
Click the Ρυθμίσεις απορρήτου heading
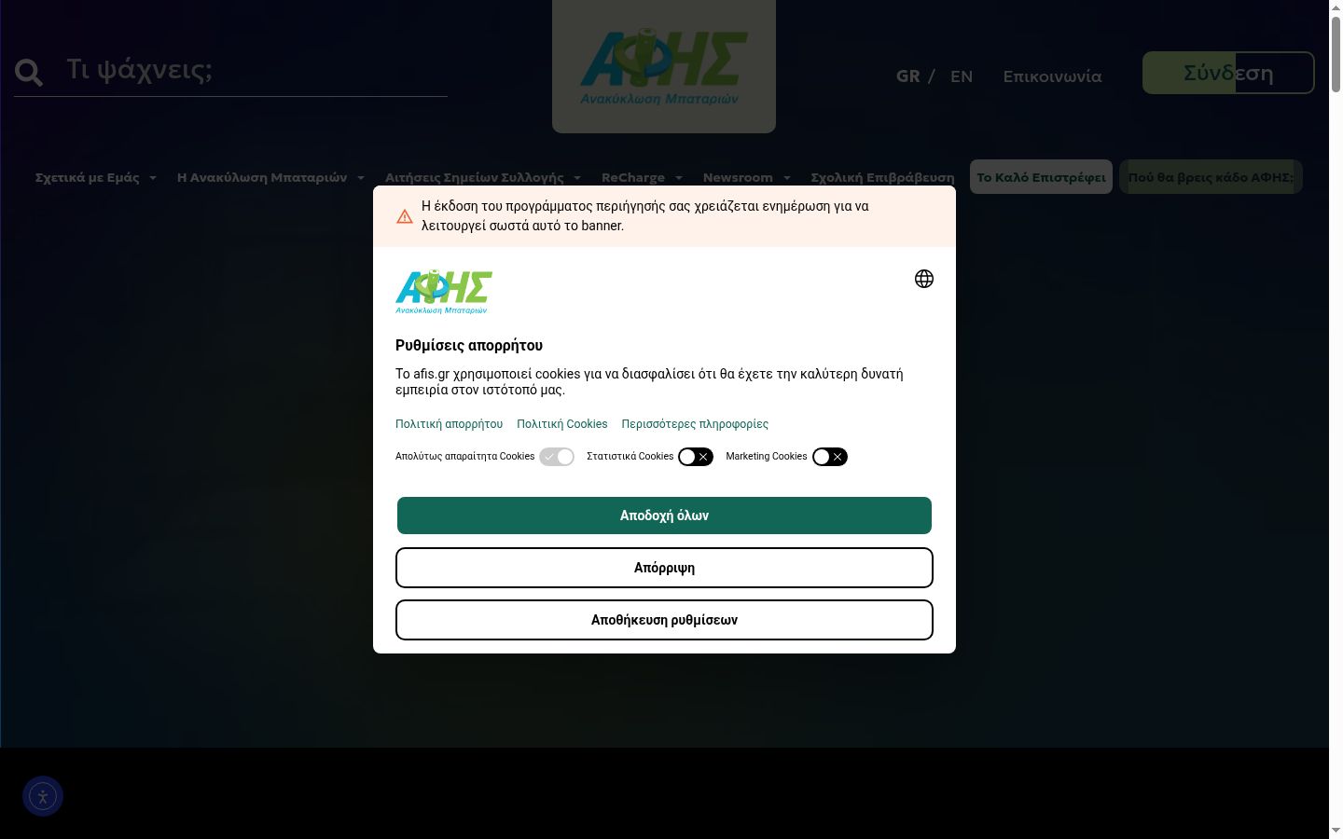point(469,345)
